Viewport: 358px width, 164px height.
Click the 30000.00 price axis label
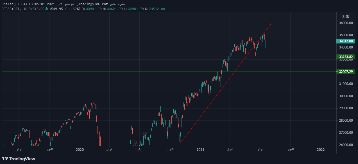pos(346,96)
